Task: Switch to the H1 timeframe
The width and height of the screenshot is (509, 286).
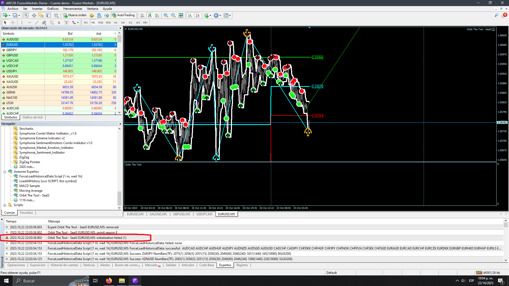Action: point(116,23)
